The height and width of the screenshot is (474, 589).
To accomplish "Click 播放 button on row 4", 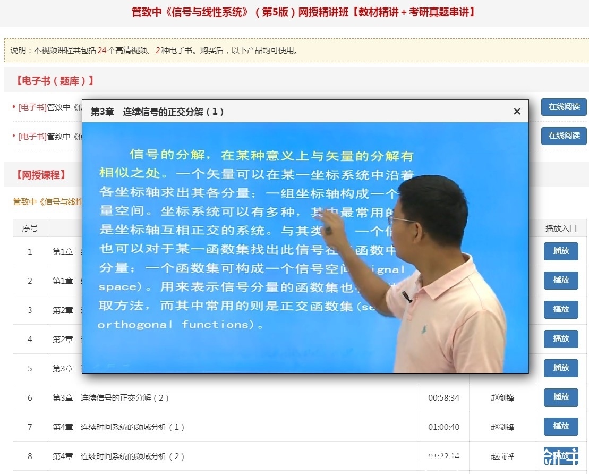I will click(x=560, y=339).
